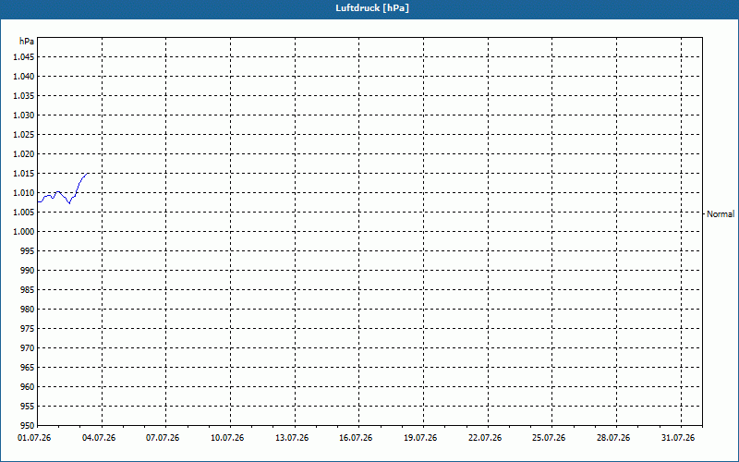
Task: Click the 990 axis value
Action: pos(28,270)
